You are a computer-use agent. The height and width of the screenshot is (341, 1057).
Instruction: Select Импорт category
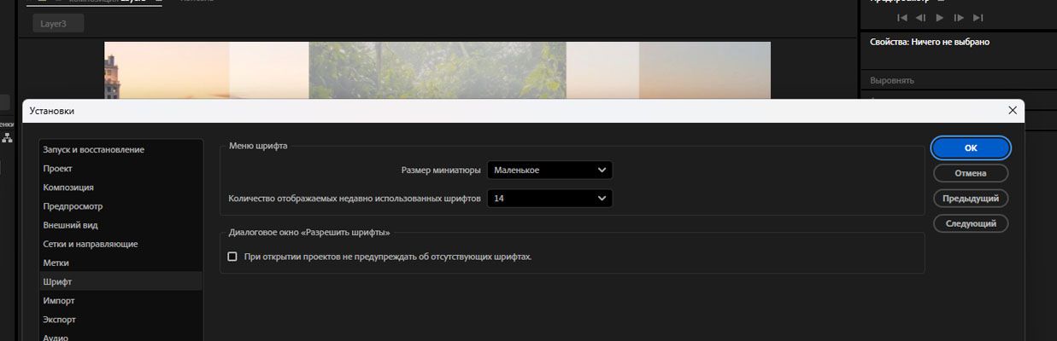120,300
